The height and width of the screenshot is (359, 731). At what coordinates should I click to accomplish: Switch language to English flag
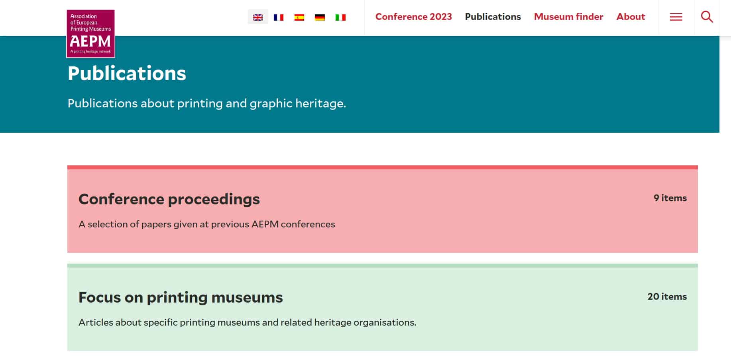[x=258, y=17]
